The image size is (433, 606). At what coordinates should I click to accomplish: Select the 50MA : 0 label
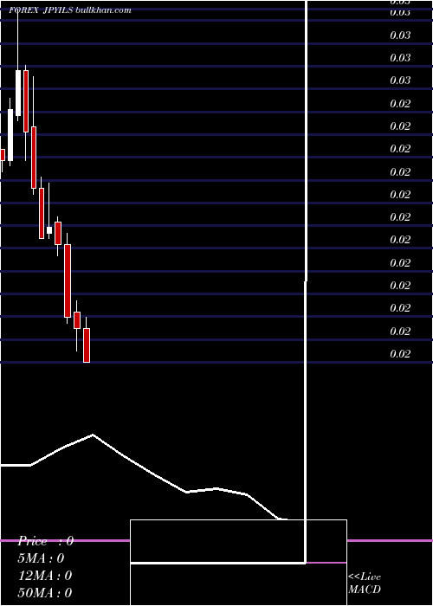click(x=45, y=592)
